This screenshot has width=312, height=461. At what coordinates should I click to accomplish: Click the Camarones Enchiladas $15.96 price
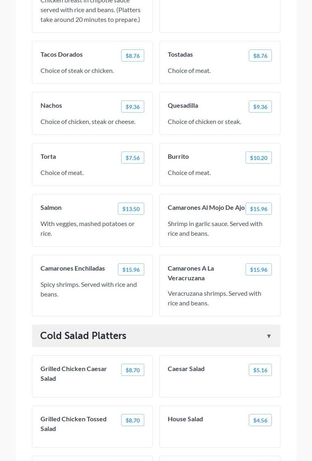[x=131, y=270]
